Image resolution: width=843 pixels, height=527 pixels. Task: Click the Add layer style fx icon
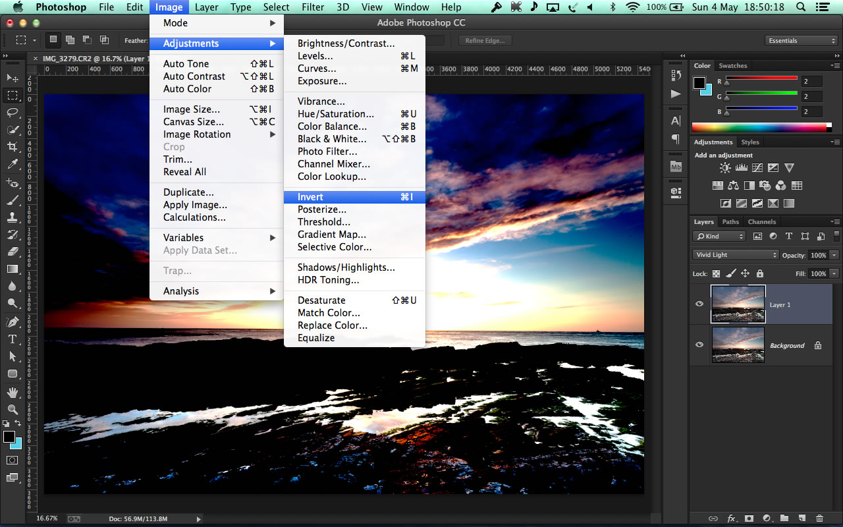tap(731, 518)
